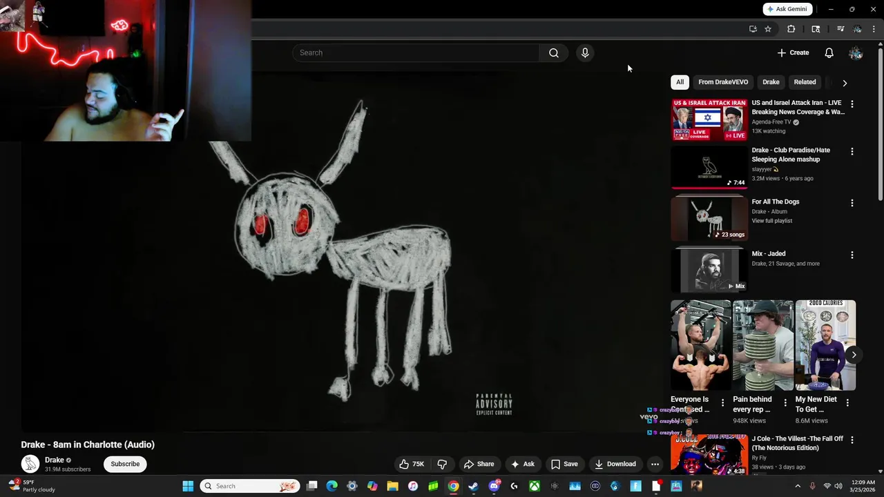The height and width of the screenshot is (497, 884).
Task: Open Xbox app from taskbar
Action: pos(535,486)
